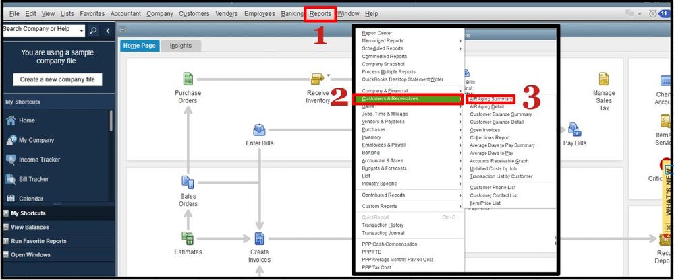Click the reminders clock icon
This screenshot has height=280, width=674.
653,13
